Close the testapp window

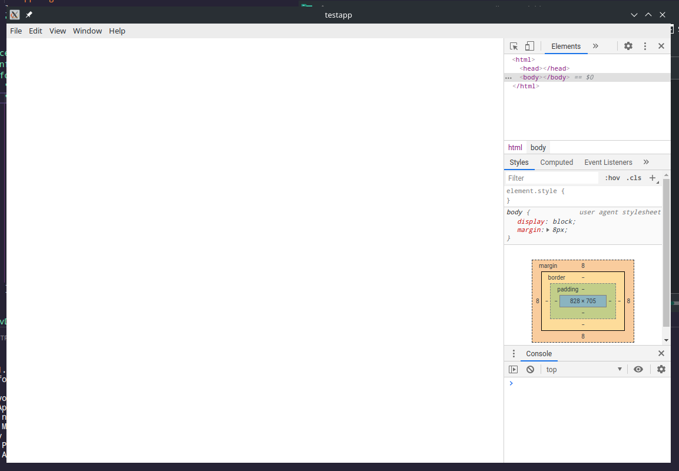pos(663,15)
